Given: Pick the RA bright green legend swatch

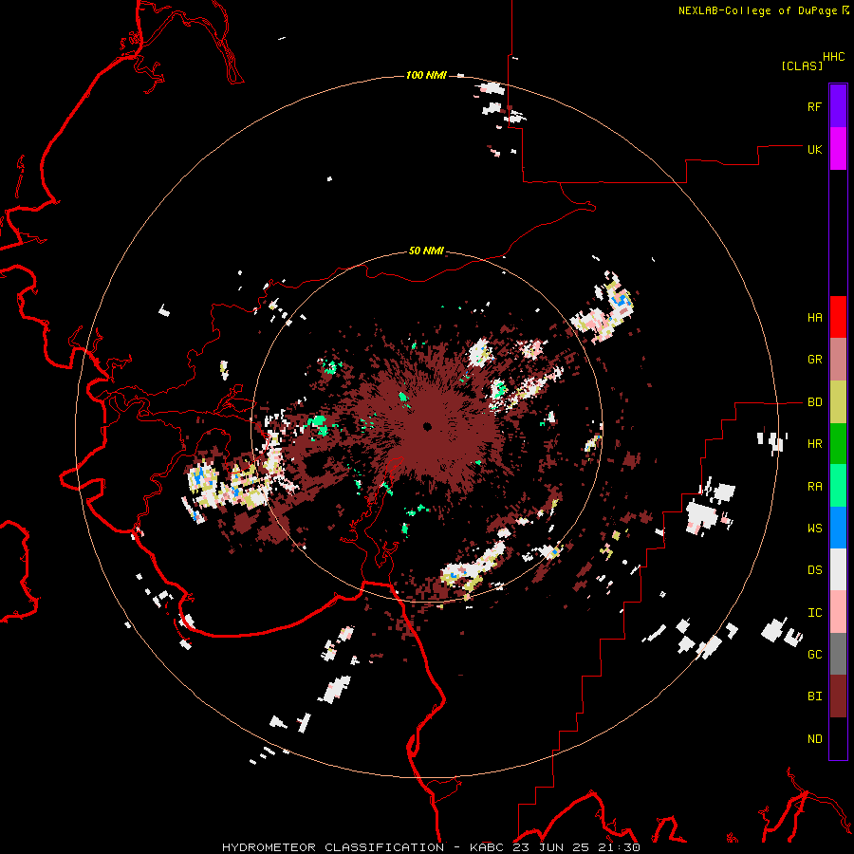Looking at the screenshot, I should pos(838,486).
